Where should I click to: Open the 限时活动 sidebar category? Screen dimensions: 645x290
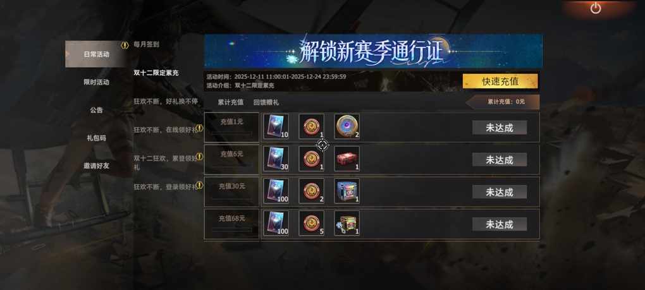(x=97, y=82)
